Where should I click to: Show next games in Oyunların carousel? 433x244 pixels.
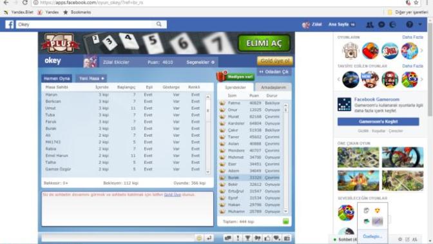point(421,51)
